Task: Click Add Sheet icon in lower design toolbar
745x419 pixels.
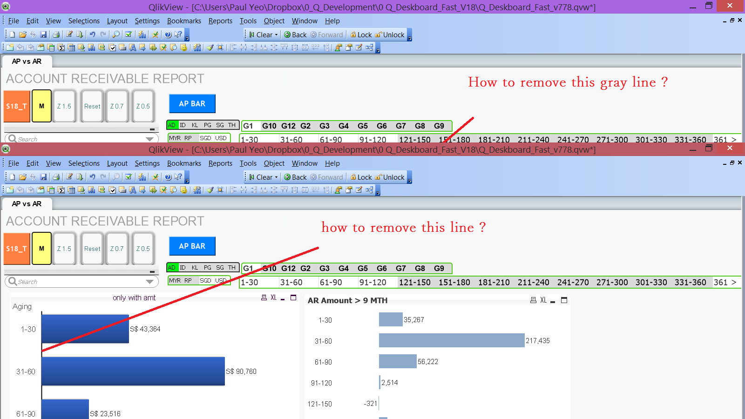Action: coord(10,189)
